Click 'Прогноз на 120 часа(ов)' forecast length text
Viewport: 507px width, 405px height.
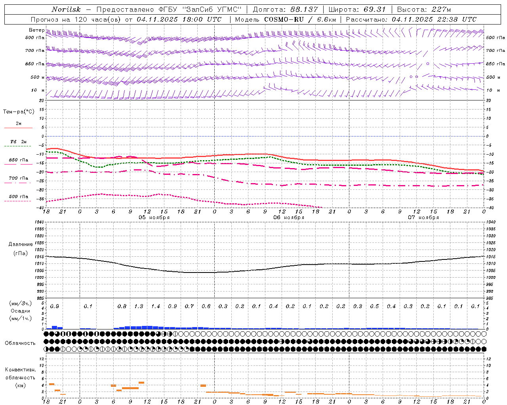(x=76, y=19)
